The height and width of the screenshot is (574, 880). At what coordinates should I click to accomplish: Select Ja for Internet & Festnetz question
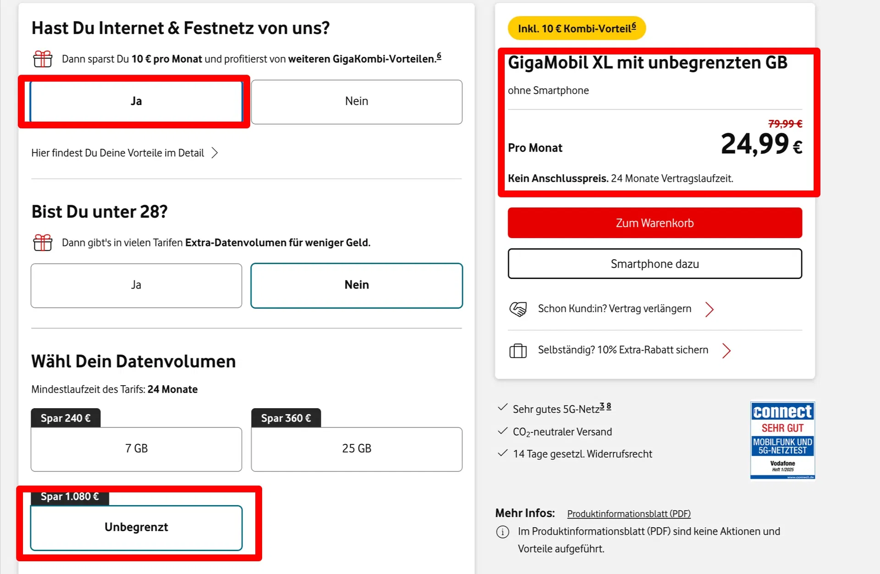pos(136,101)
